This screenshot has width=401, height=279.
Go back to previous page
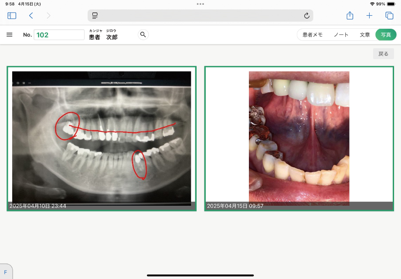pyautogui.click(x=31, y=16)
